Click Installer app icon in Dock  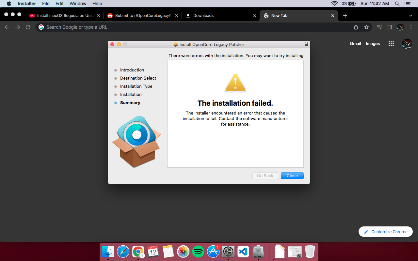(258, 252)
